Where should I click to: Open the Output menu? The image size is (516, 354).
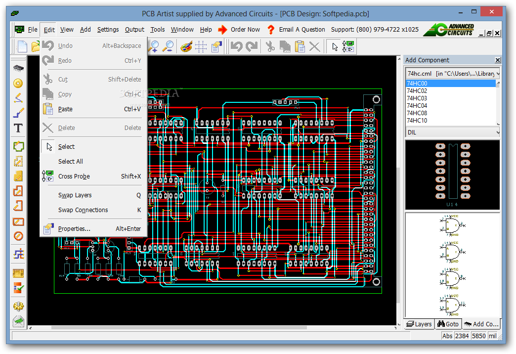pyautogui.click(x=134, y=30)
